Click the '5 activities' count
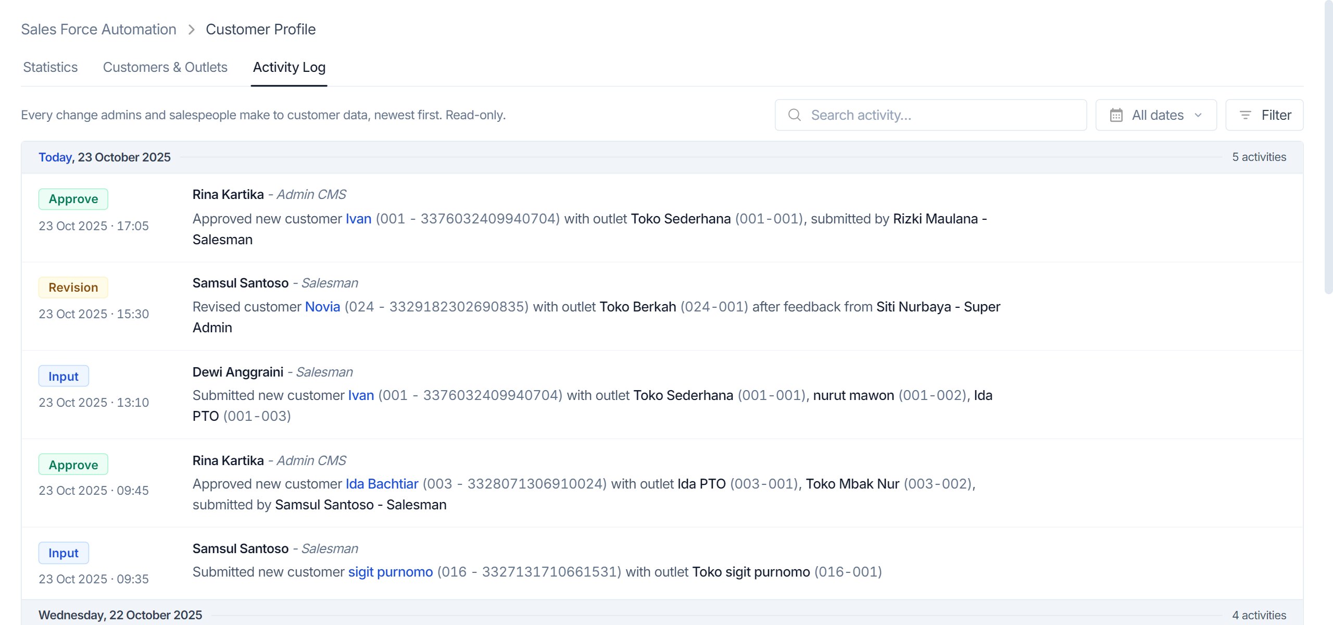 coord(1259,157)
